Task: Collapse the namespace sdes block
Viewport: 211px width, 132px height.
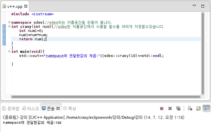Action: coord(9,22)
